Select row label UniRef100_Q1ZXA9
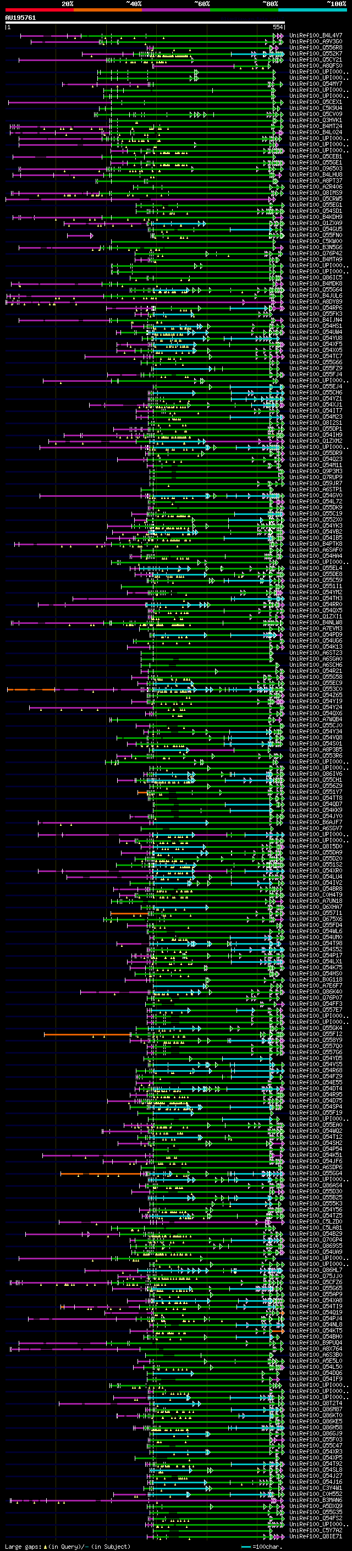This screenshot has height=1551, width=352. [316, 223]
